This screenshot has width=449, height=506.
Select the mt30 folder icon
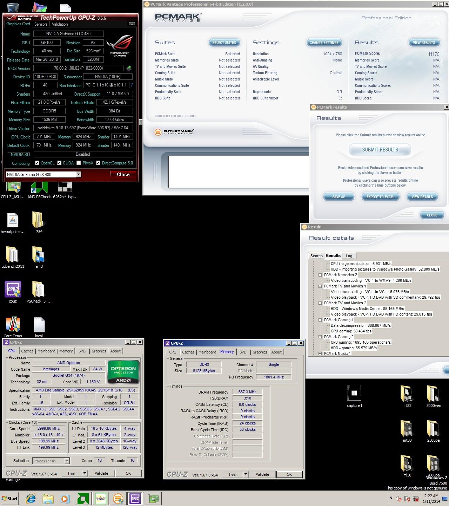click(407, 431)
